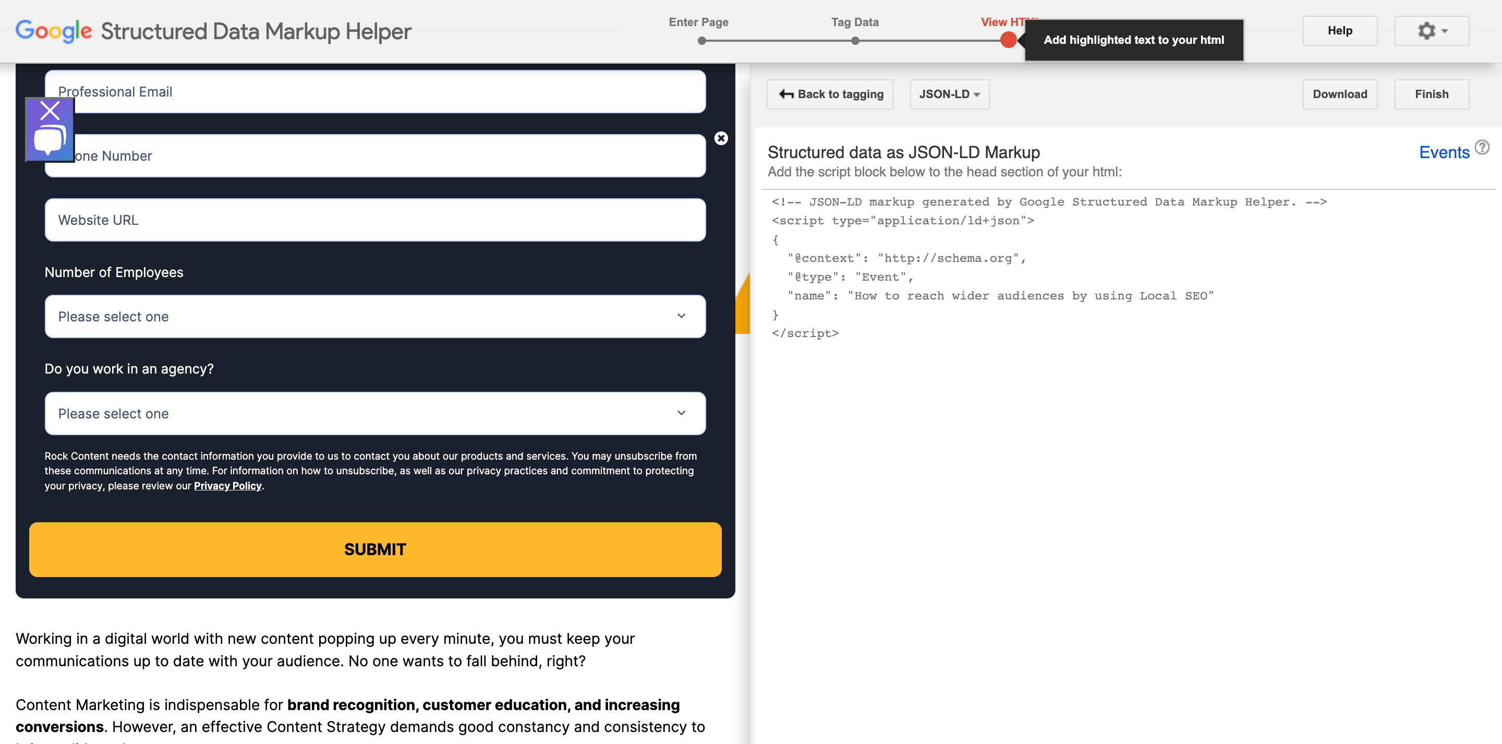1502x744 pixels.
Task: Click the Download button icon
Action: 1339,93
